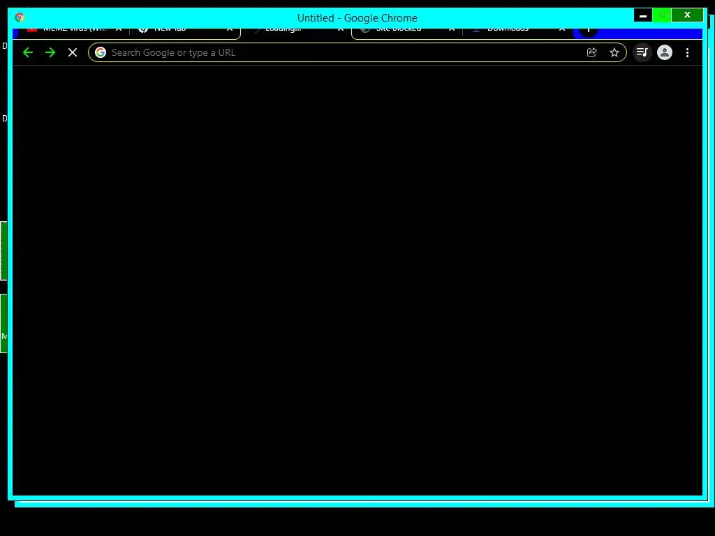Click the Chrome icon in the title bar
715x536 pixels.
coord(19,17)
